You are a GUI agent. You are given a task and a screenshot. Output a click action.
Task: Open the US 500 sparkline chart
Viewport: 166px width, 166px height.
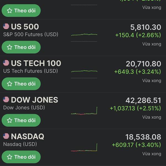tap(84, 35)
